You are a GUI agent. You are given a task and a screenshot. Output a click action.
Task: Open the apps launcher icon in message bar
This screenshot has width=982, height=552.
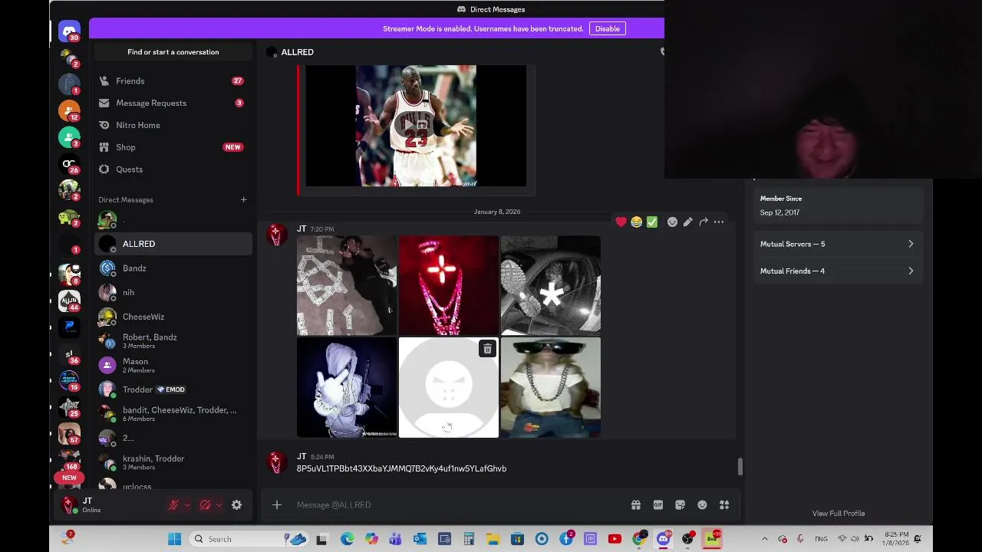pos(724,504)
